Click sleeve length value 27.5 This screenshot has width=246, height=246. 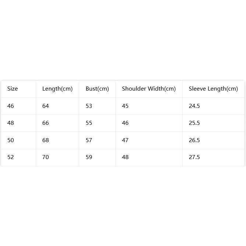click(194, 157)
